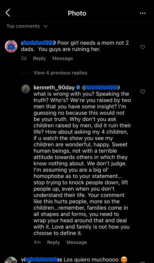This screenshot has height=263, width=154.
Task: Open the bottom commenter's profile picture
Action: [11, 259]
